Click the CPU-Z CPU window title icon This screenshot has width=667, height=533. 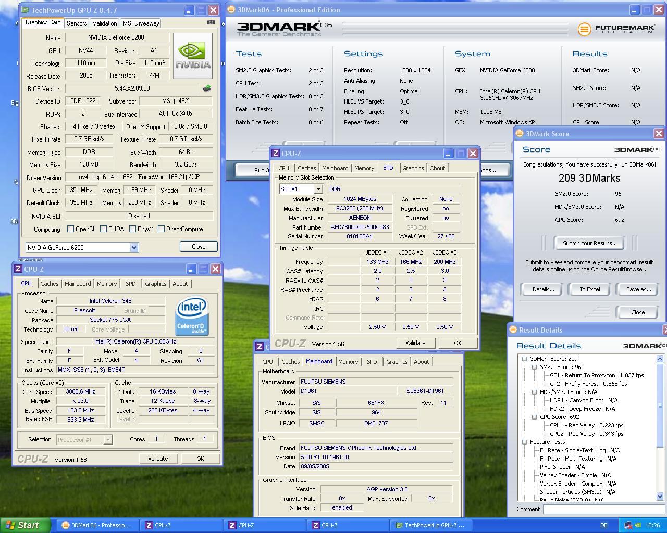18,269
